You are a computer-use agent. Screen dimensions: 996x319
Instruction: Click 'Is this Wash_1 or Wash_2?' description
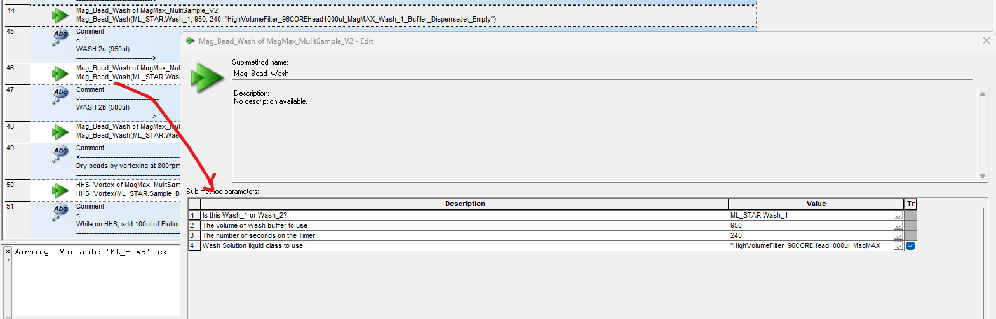click(x=244, y=216)
